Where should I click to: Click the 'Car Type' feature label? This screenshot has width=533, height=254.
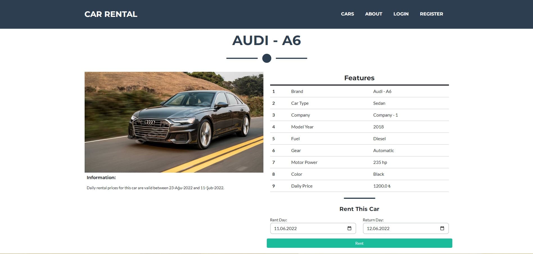coord(300,103)
